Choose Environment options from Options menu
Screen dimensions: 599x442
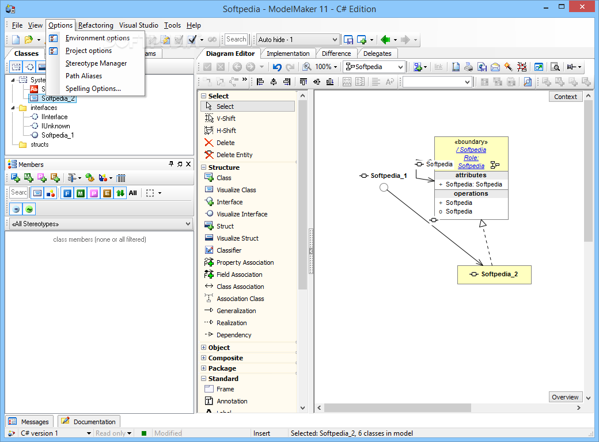[x=96, y=38]
